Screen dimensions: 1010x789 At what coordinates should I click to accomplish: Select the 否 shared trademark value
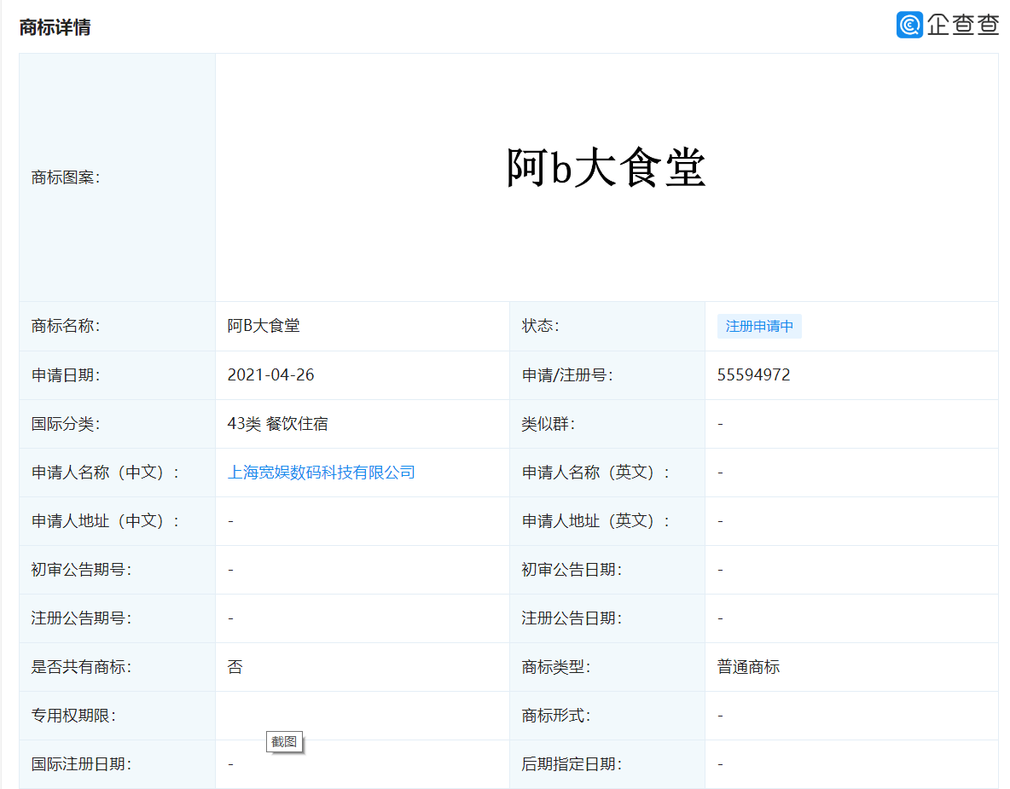tap(235, 667)
